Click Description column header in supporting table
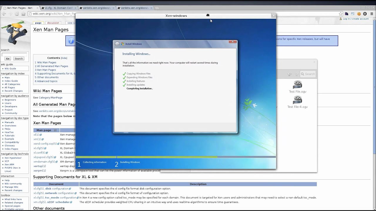This screenshot has height=211, width=376. coord(198,184)
